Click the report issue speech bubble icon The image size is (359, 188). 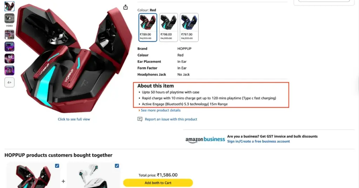140,119
